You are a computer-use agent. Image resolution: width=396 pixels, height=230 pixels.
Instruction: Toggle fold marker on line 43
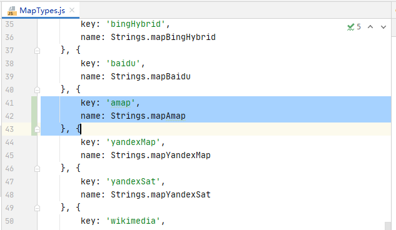(37, 129)
